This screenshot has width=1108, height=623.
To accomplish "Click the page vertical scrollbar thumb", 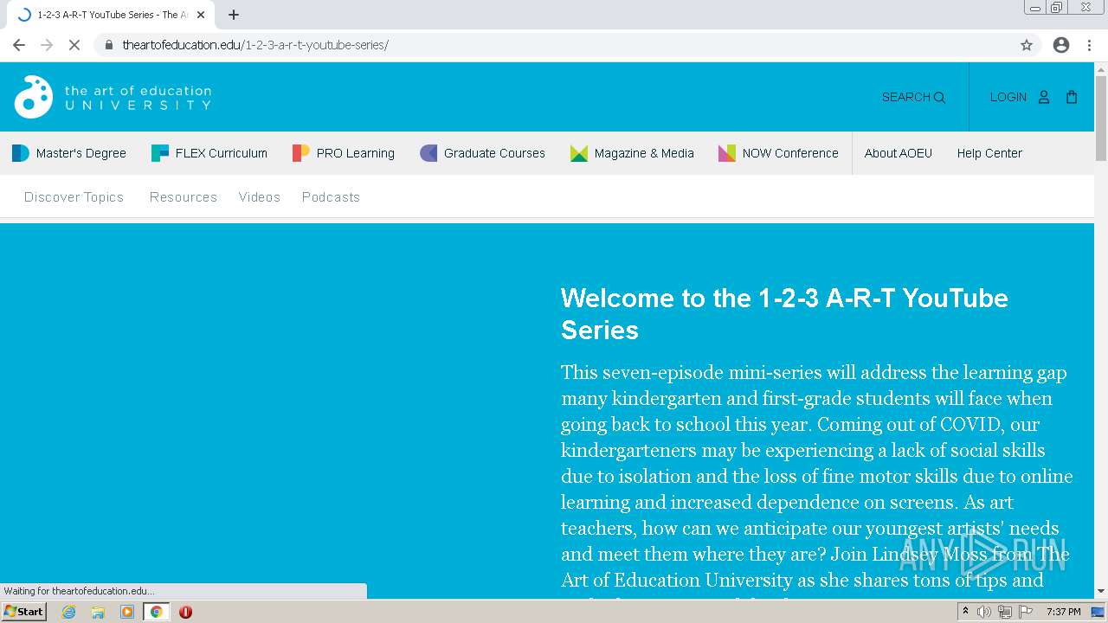I will click(1101, 119).
